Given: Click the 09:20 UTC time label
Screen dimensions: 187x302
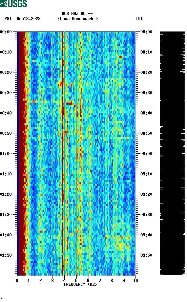Looking at the screenshot, I should click(146, 194).
